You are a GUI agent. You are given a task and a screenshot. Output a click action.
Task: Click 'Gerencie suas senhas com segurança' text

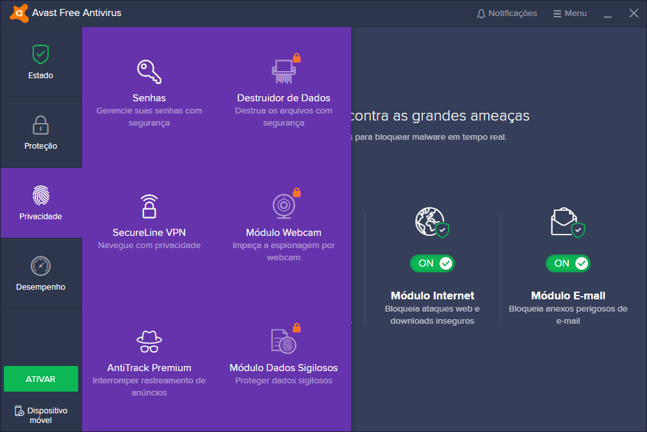[x=149, y=117]
